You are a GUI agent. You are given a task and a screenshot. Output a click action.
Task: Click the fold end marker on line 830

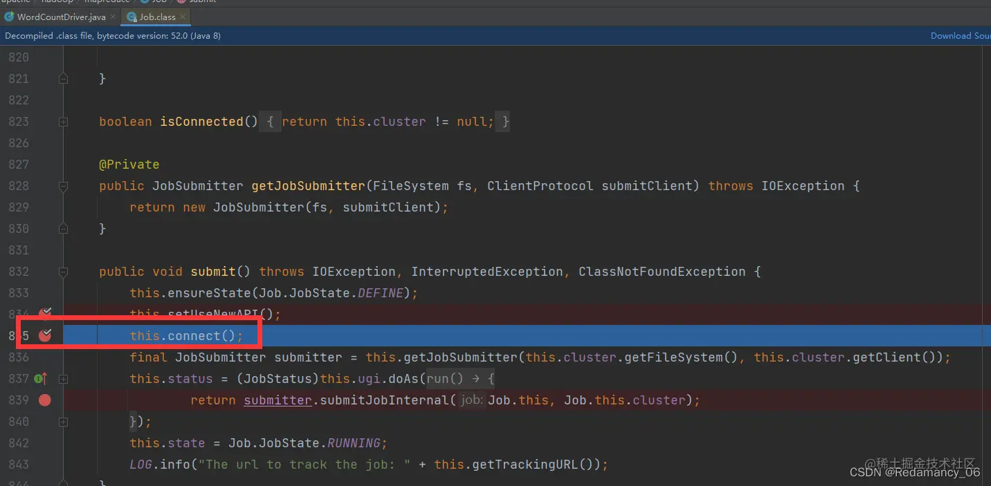(63, 229)
